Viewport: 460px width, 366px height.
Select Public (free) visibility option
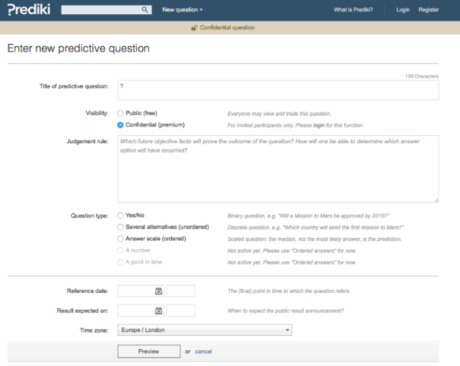[x=120, y=113]
